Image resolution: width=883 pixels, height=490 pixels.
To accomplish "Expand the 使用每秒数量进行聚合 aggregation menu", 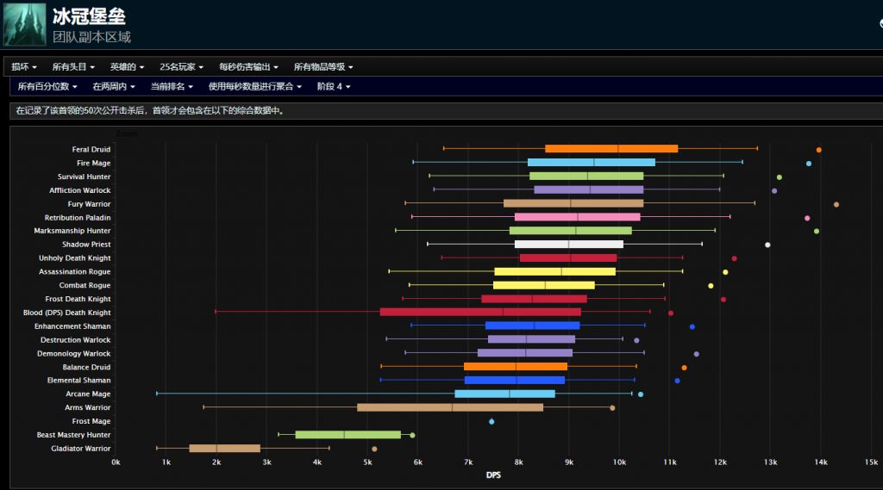I will pyautogui.click(x=255, y=87).
